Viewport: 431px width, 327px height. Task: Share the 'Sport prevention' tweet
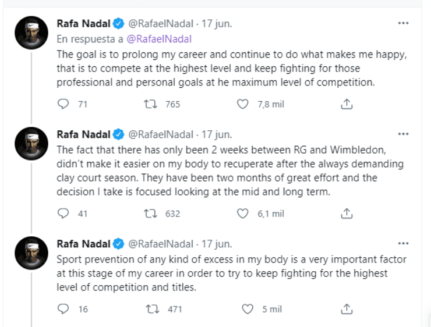click(347, 309)
